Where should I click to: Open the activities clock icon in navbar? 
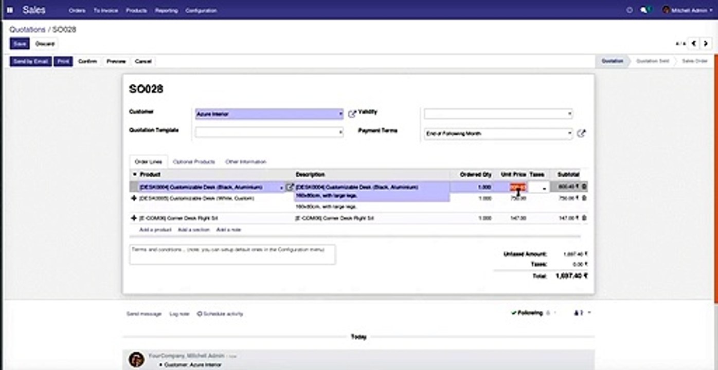[x=630, y=10]
